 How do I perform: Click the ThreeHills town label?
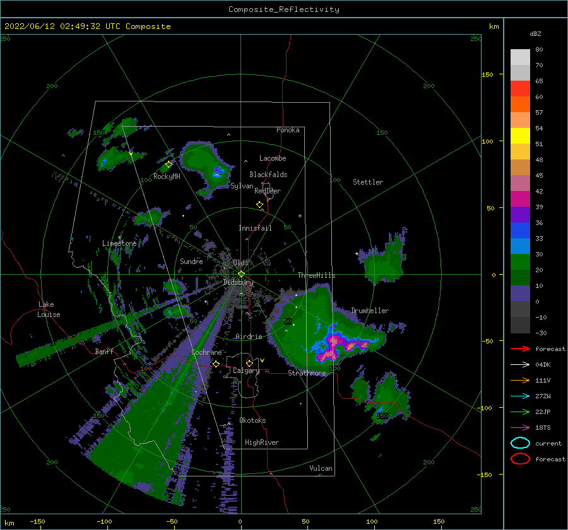317,275
